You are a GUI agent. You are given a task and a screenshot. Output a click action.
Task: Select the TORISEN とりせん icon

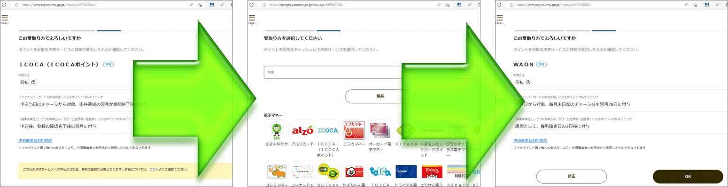click(x=432, y=172)
